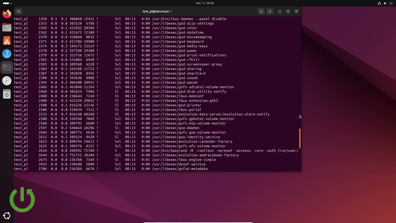Image resolution: width=396 pixels, height=223 pixels.
Task: Select text /usr/libexec/gsd-sound
Action: (x=174, y=78)
